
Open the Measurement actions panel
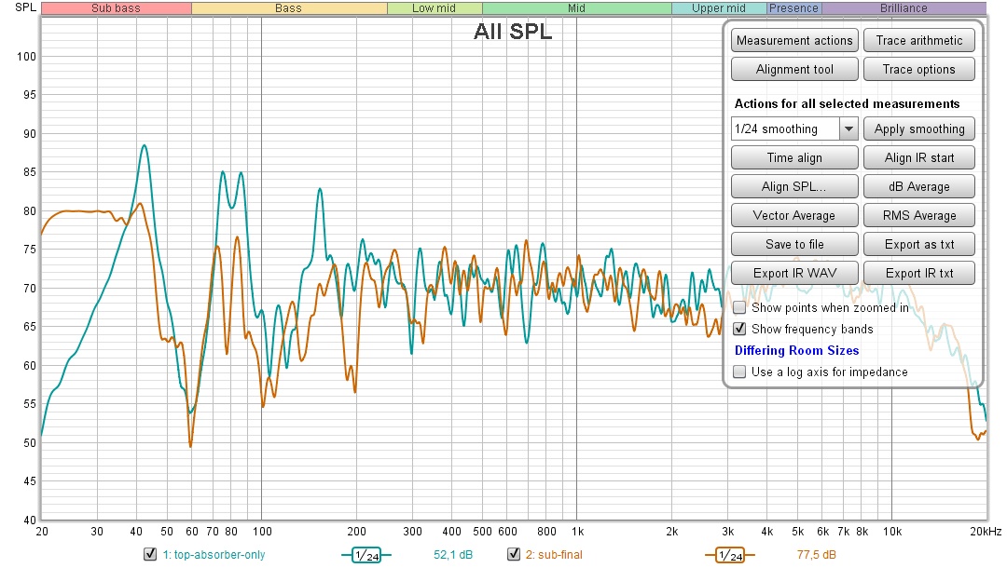[x=794, y=41]
